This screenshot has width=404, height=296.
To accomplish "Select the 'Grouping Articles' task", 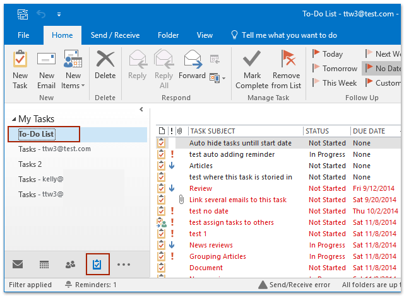I will [x=278, y=256].
